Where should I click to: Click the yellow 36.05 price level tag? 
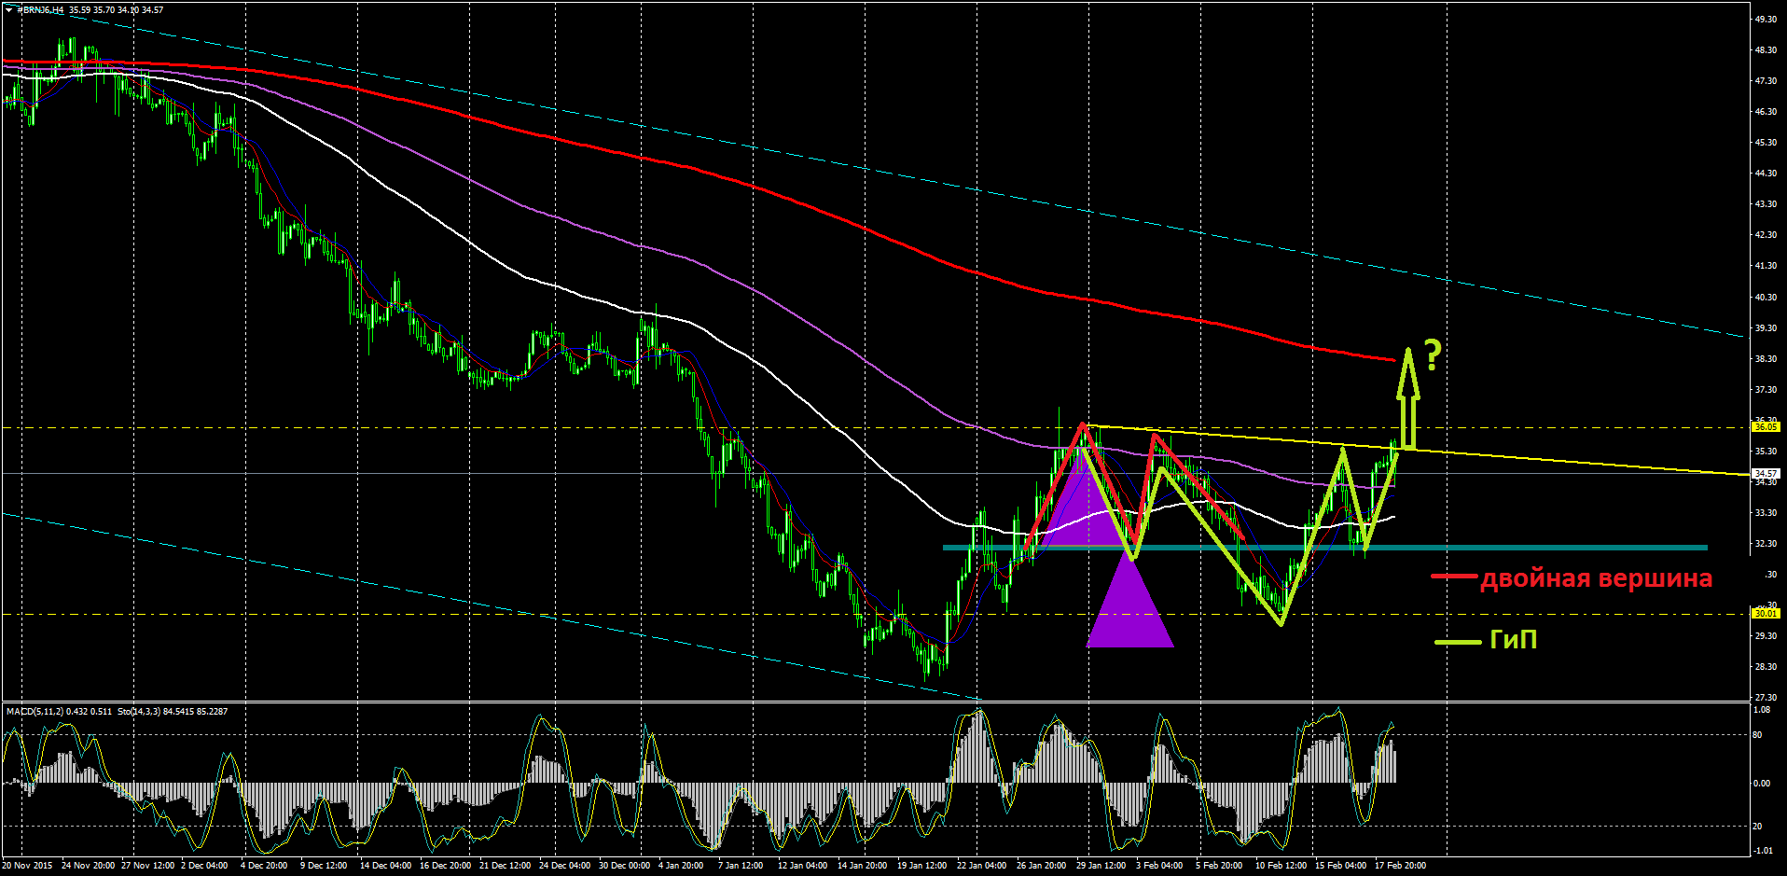click(1766, 426)
